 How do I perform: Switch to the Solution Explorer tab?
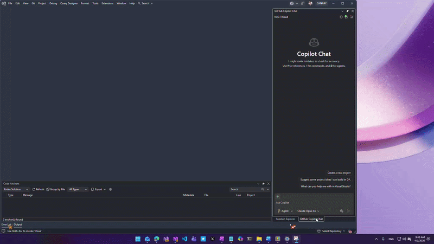285,219
